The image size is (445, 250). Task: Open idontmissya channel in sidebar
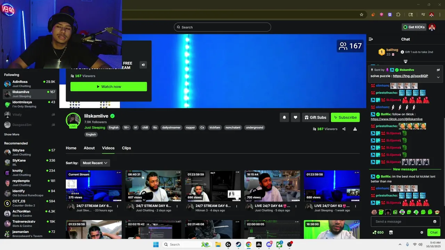point(30,104)
